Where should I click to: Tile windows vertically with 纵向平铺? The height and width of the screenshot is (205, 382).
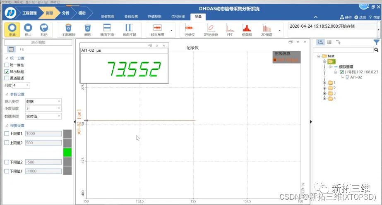(x=130, y=30)
